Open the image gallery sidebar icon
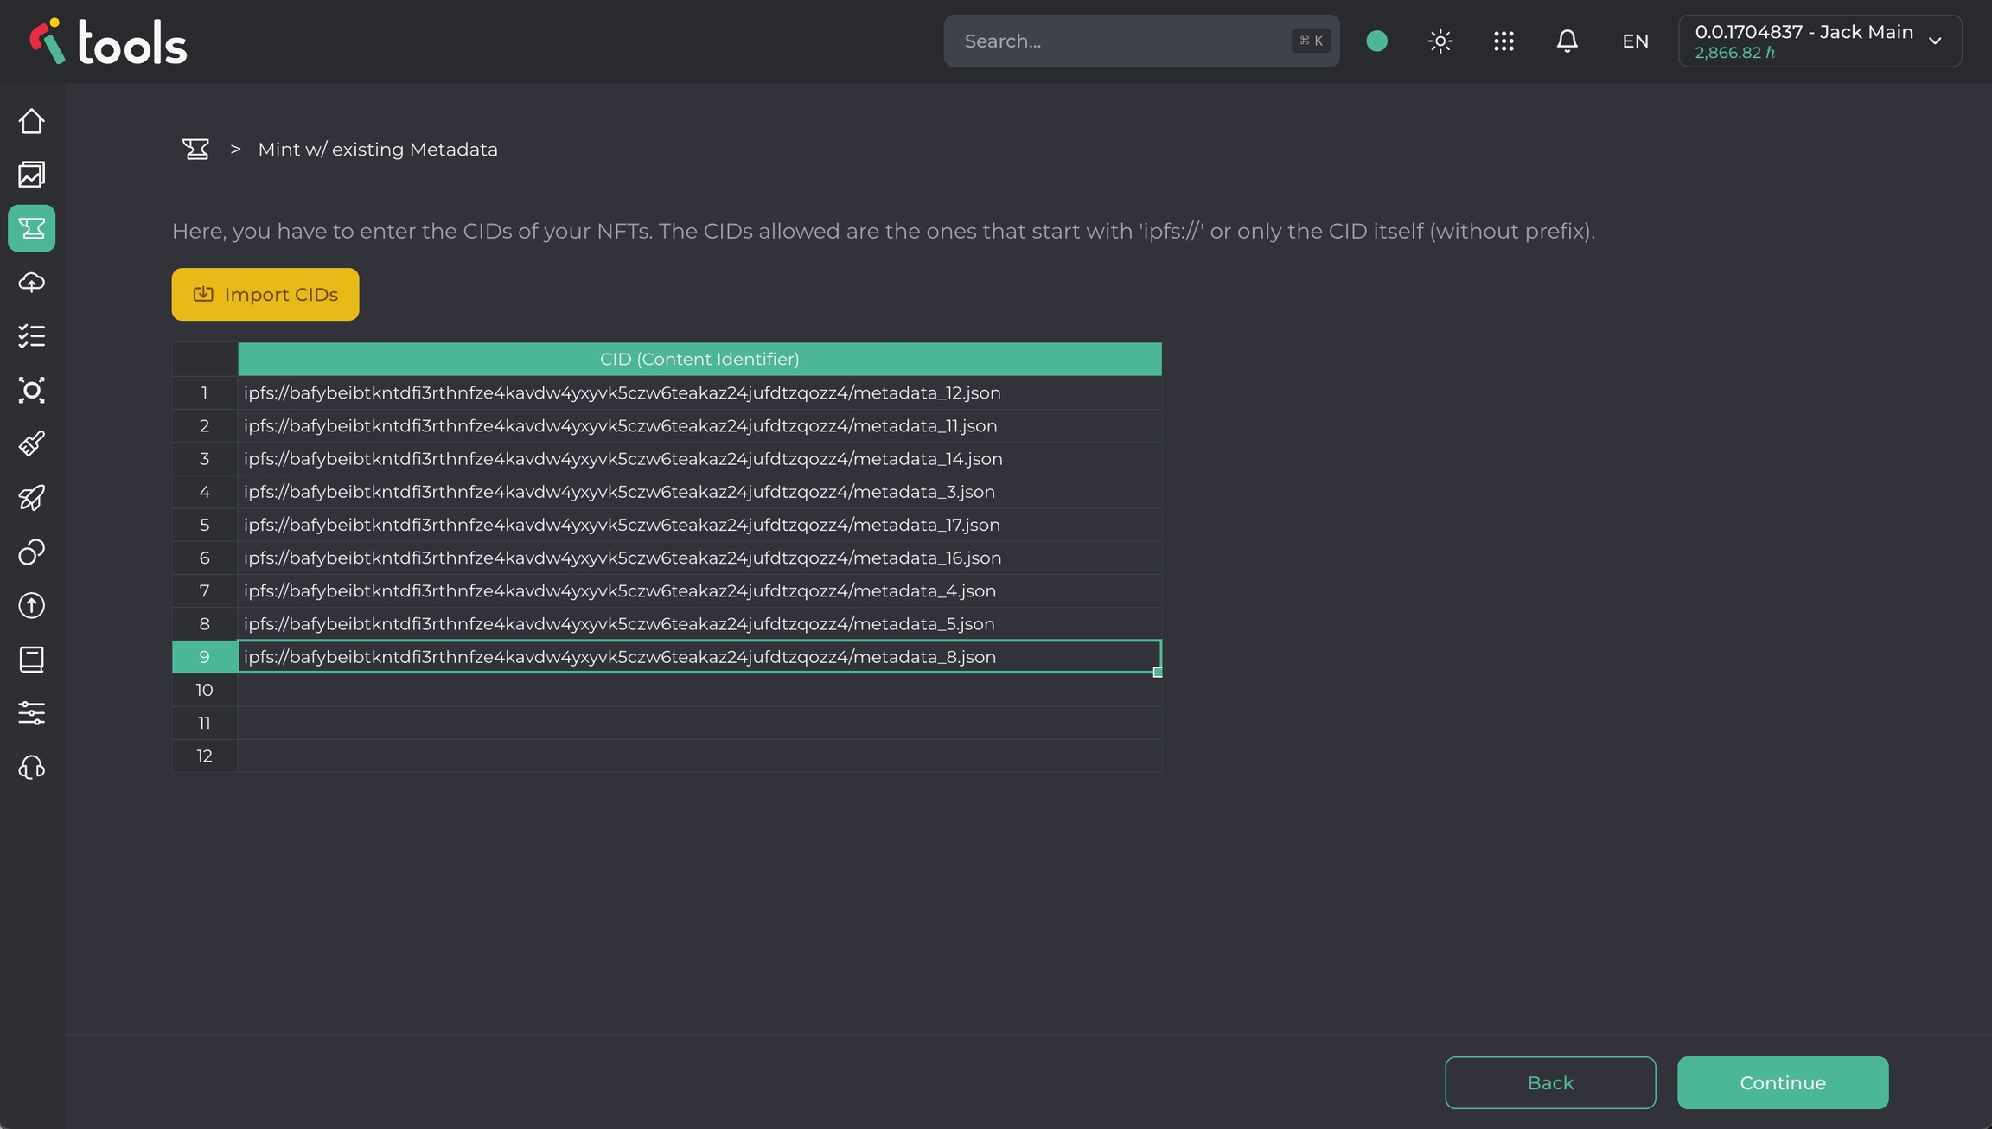Viewport: 1992px width, 1129px height. [x=32, y=175]
